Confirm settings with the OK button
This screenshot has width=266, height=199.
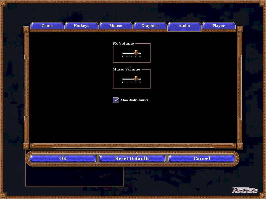tap(63, 159)
